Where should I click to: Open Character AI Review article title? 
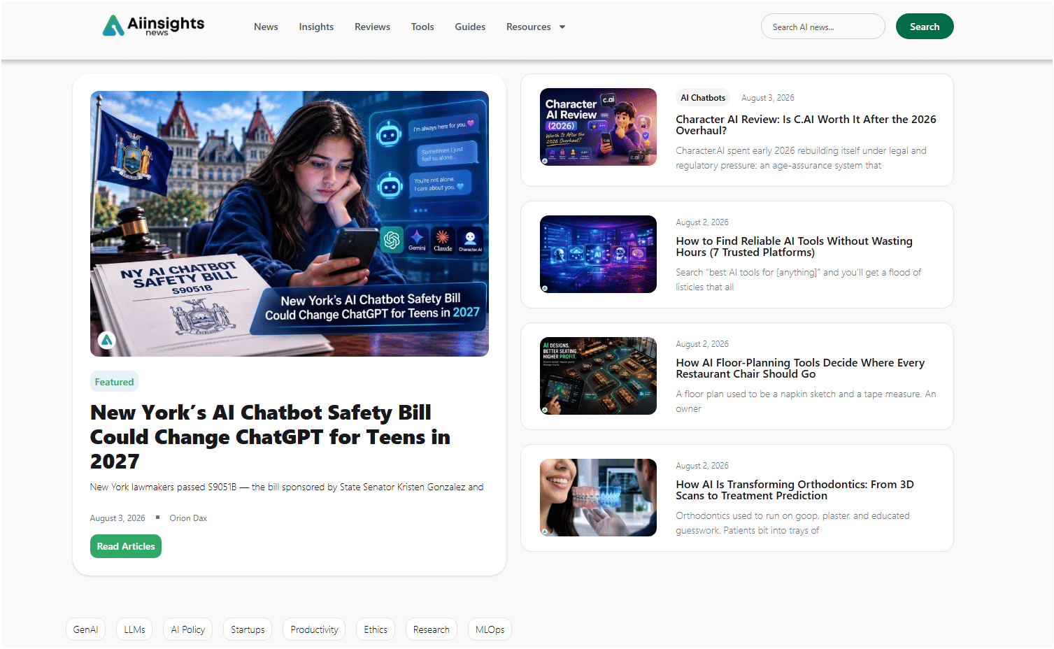806,125
